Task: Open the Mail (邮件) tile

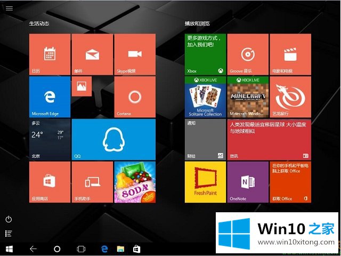Action: point(92,54)
